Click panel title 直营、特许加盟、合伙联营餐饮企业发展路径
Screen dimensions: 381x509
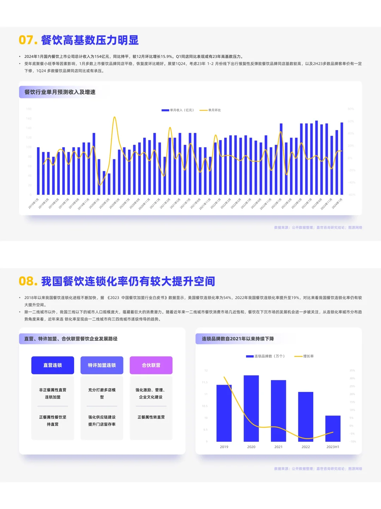[x=71, y=339]
